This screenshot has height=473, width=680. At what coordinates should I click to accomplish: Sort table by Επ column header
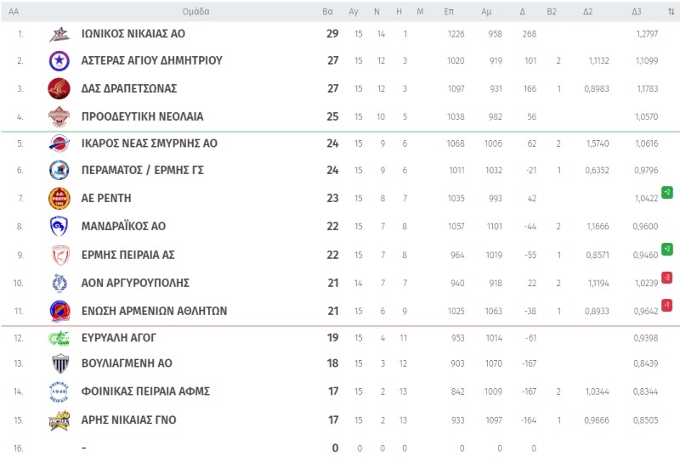tap(449, 12)
